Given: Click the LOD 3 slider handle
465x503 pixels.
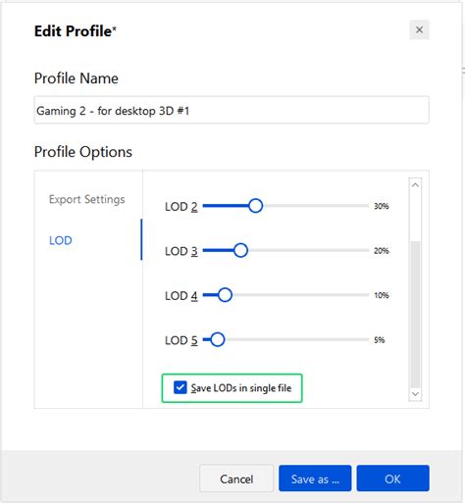Looking at the screenshot, I should click(240, 250).
